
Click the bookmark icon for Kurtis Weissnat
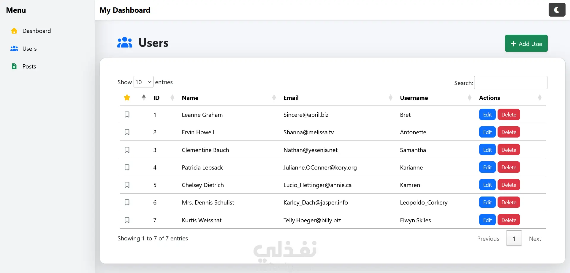[127, 220]
